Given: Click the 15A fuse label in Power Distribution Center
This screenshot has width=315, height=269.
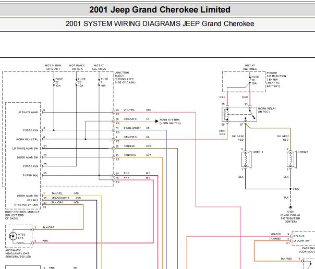Looking at the screenshot, I should [255, 80].
